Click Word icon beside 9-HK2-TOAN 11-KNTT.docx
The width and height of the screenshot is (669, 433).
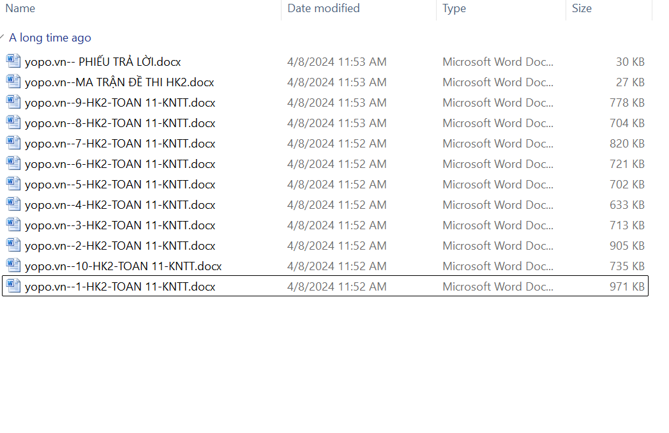coord(13,102)
